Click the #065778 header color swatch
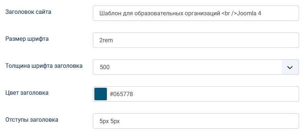The width and height of the screenshot is (303, 137). point(101,94)
